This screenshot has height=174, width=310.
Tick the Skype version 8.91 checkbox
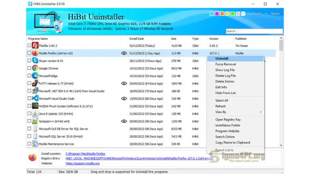(29, 60)
